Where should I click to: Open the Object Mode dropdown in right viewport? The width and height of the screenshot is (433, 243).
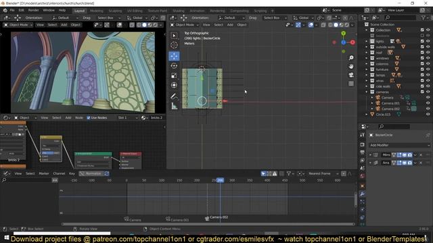coord(184,25)
